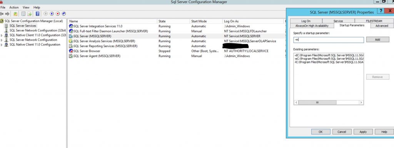Click OK in the Properties dialog
The height and width of the screenshot is (148, 394).
click(321, 132)
